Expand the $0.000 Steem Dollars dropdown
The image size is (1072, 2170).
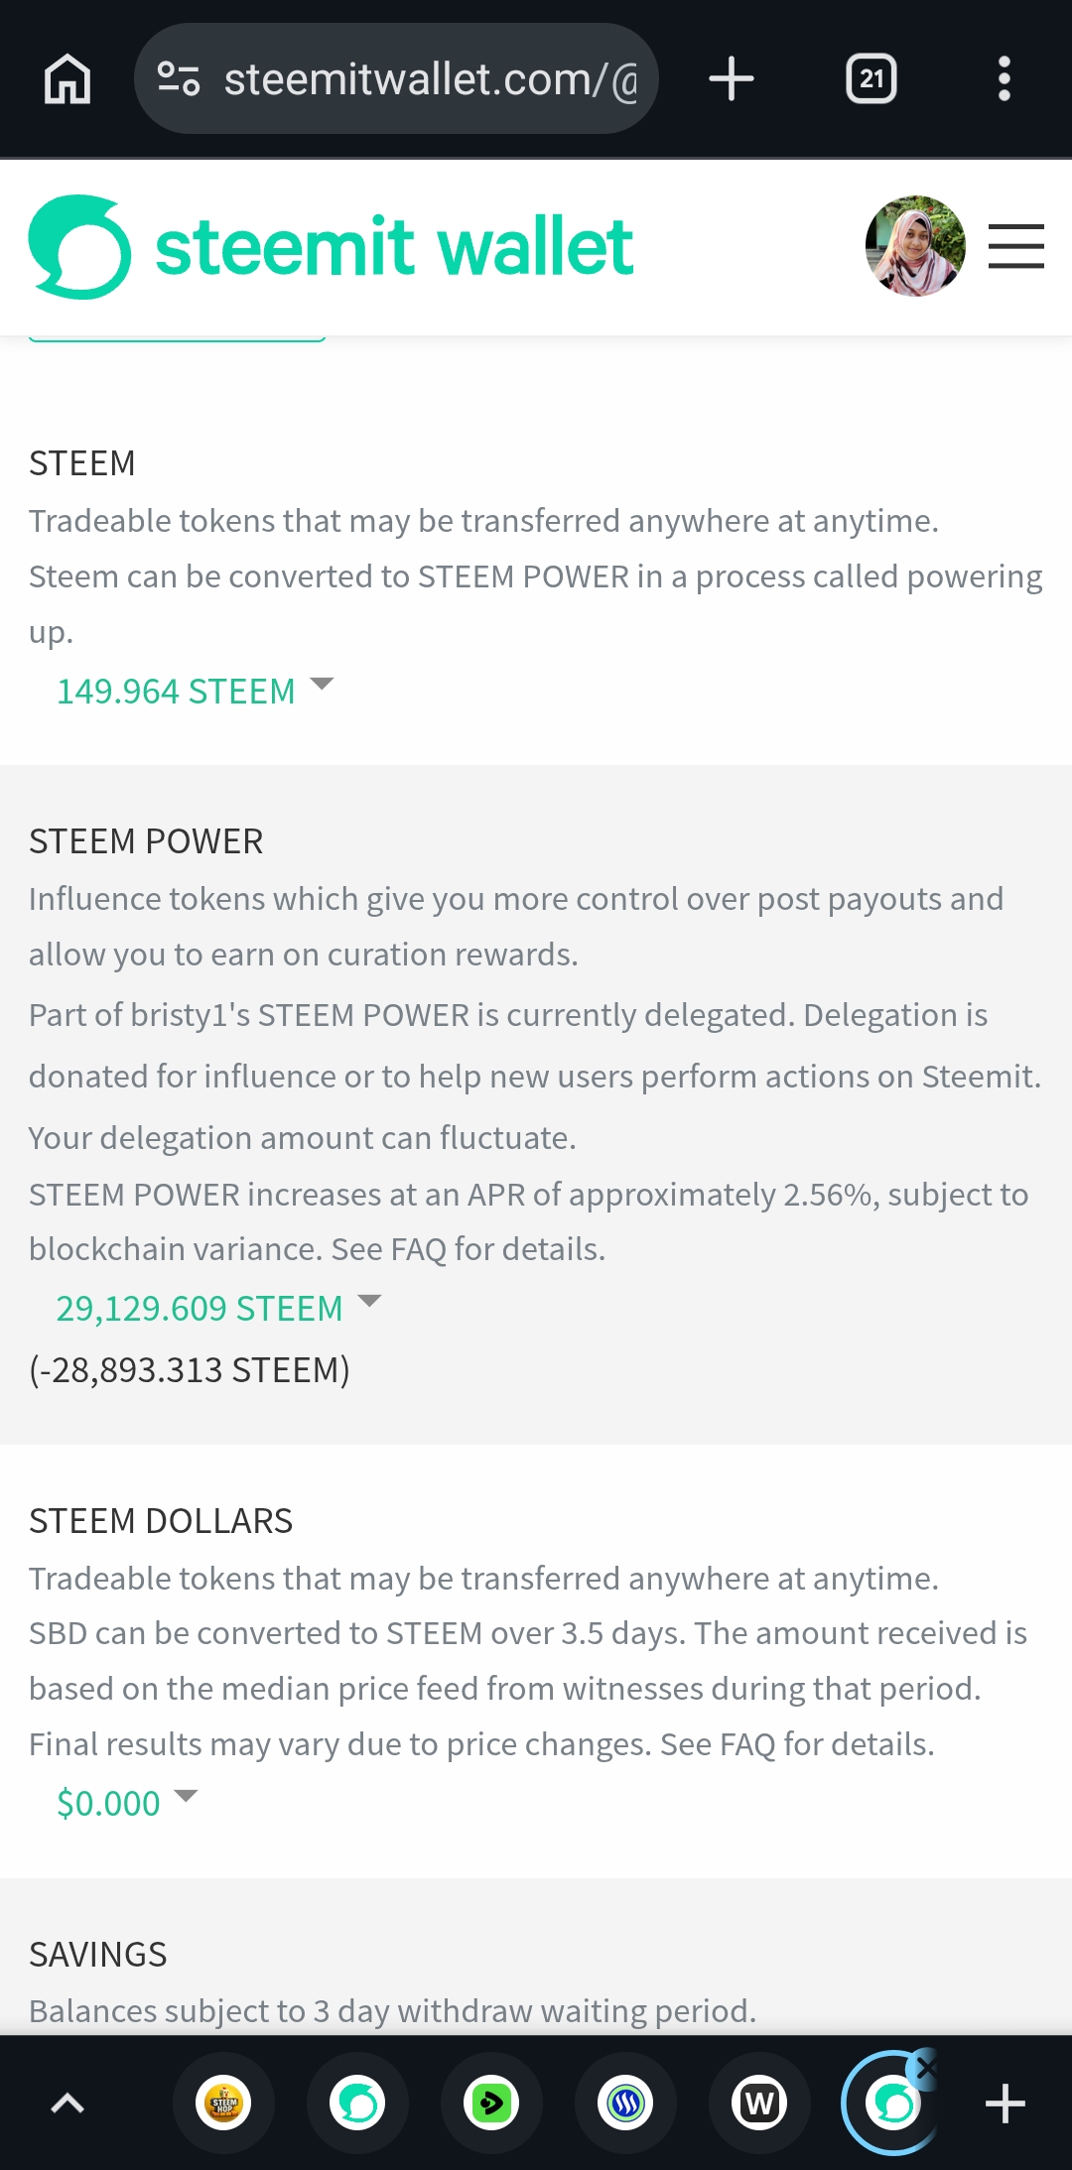coord(127,1802)
